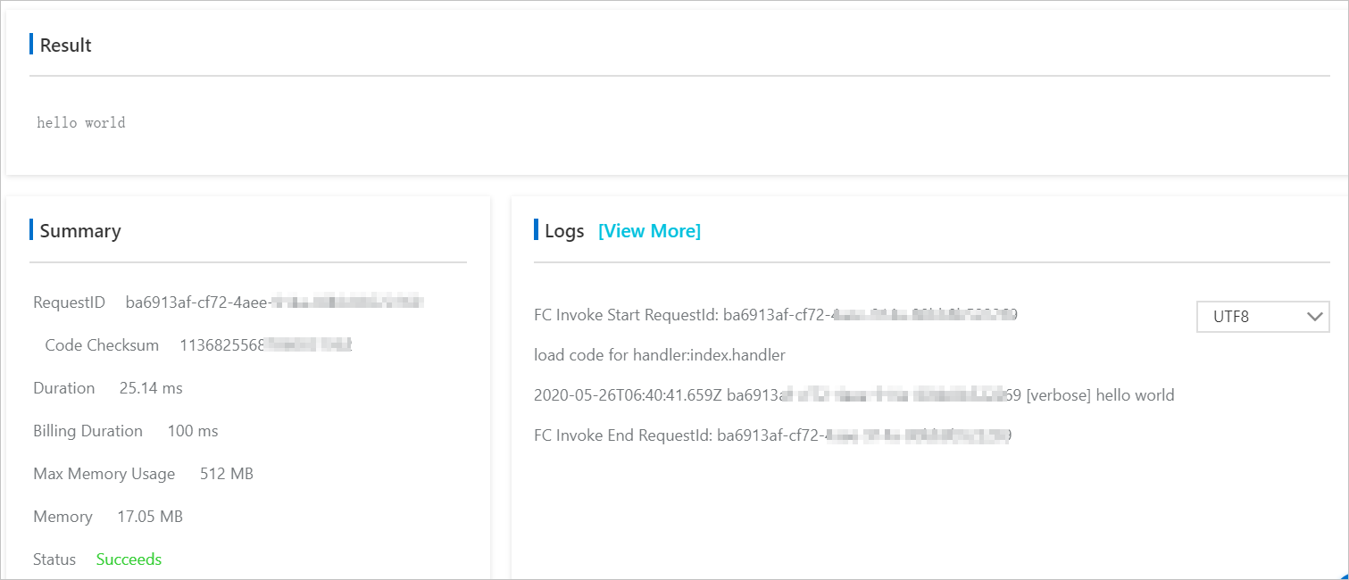The image size is (1349, 580).
Task: Click the 17.05 MB memory value
Action: (x=150, y=517)
